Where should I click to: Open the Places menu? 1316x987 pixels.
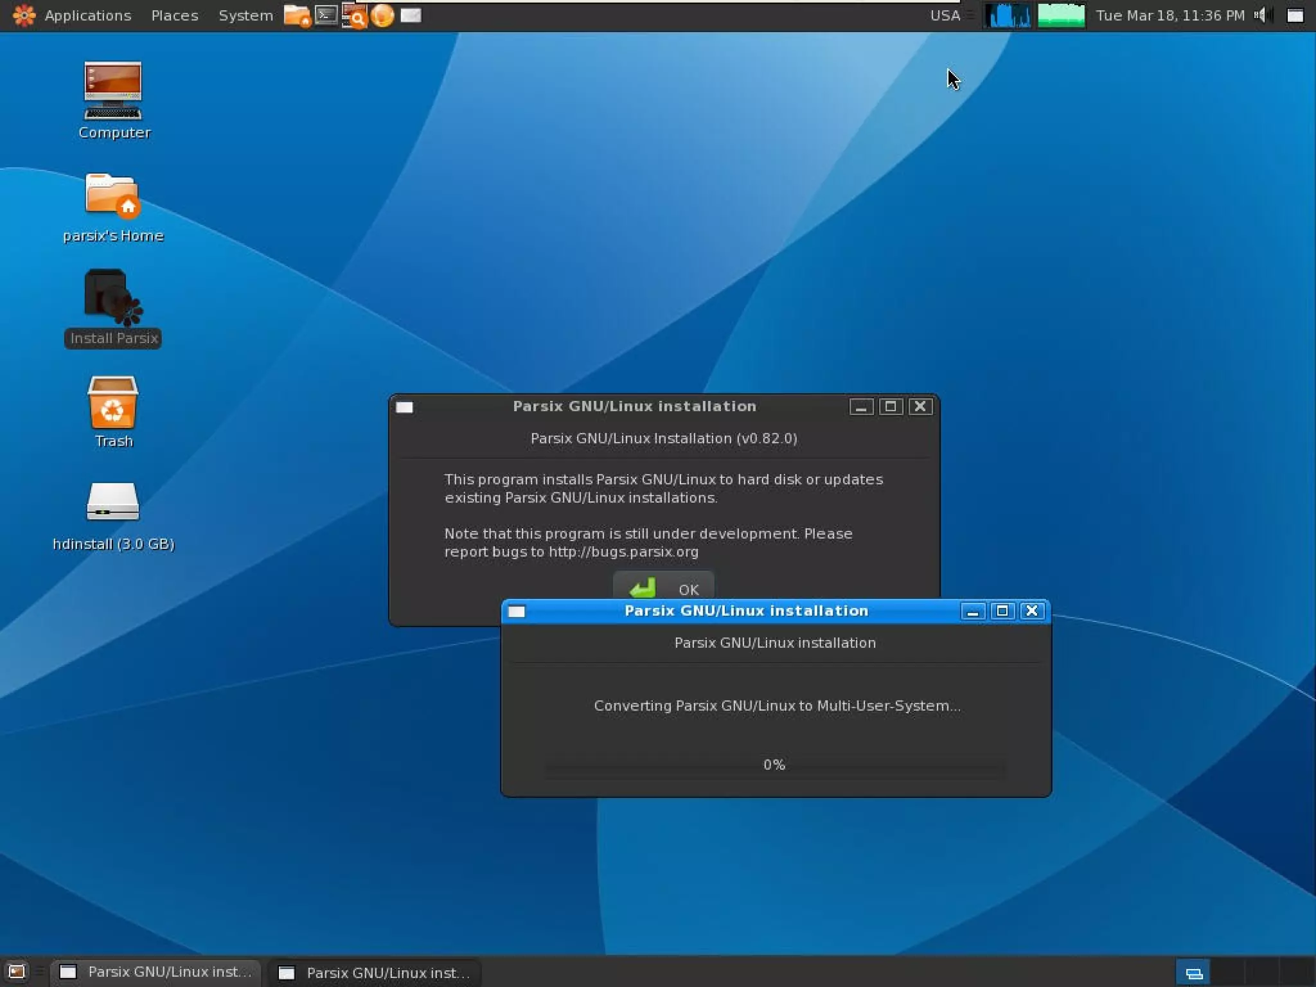tap(174, 15)
